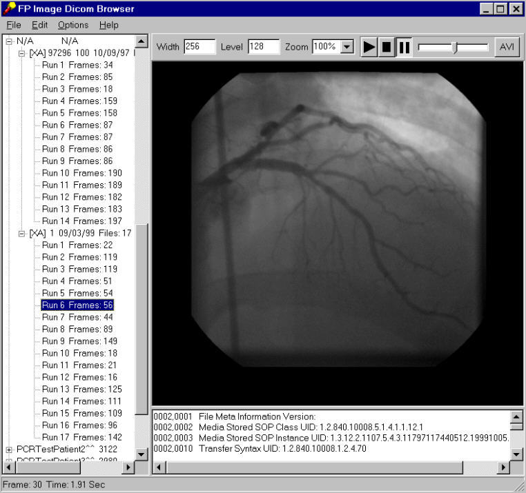Select Run 1 Frames: 34
The image size is (526, 493).
pyautogui.click(x=77, y=65)
